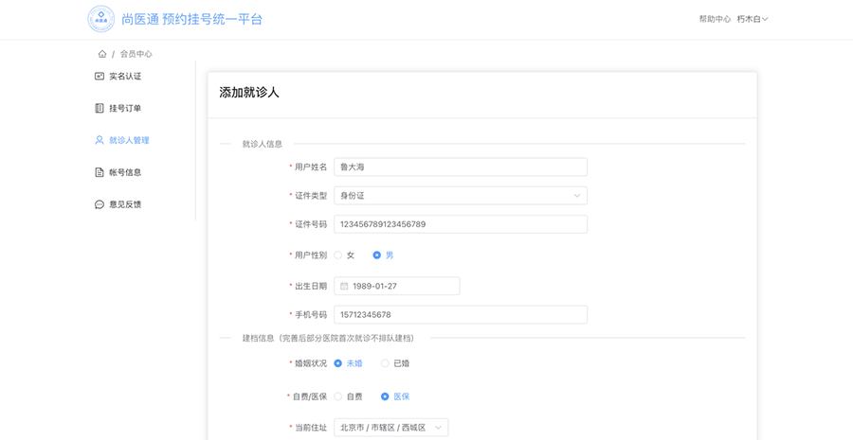Go to 会员中心 breadcrumb link

pos(136,54)
